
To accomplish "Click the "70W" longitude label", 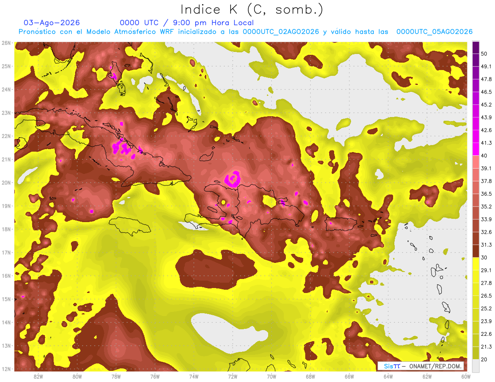I will click(271, 377).
